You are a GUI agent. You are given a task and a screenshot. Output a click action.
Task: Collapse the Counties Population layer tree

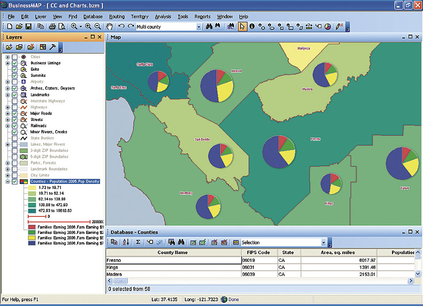[x=8, y=181]
